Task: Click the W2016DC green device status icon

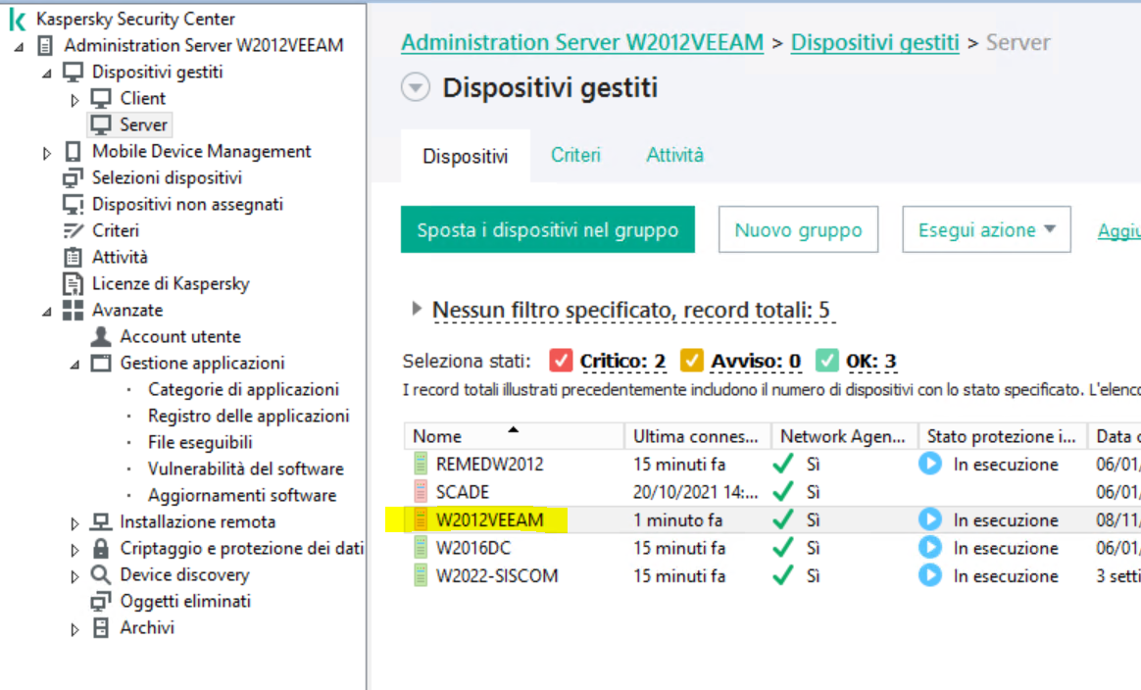Action: pyautogui.click(x=421, y=547)
